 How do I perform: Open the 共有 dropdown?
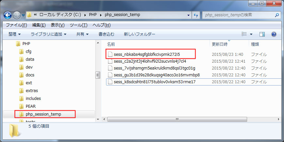tap(82, 34)
